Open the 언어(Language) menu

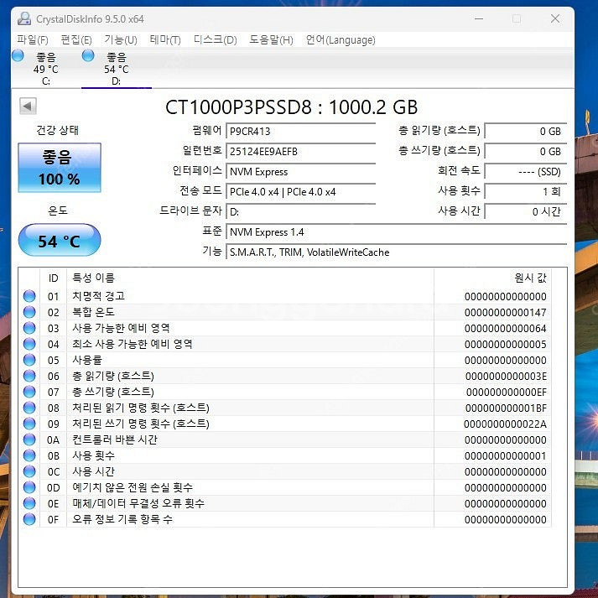341,39
